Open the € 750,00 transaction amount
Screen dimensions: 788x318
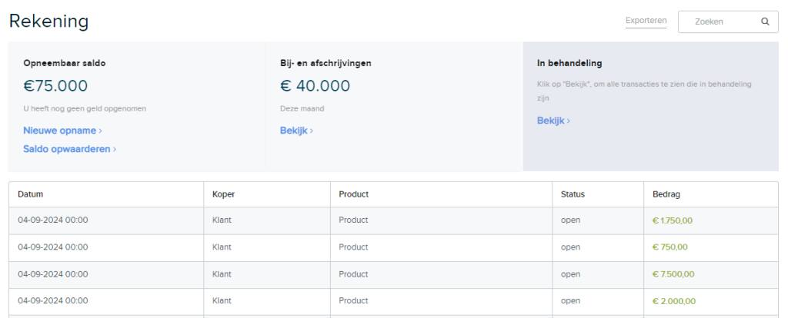(x=670, y=247)
